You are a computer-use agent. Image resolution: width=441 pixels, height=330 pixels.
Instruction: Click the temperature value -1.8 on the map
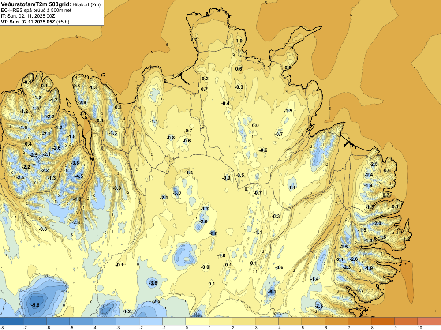[x=71, y=136]
